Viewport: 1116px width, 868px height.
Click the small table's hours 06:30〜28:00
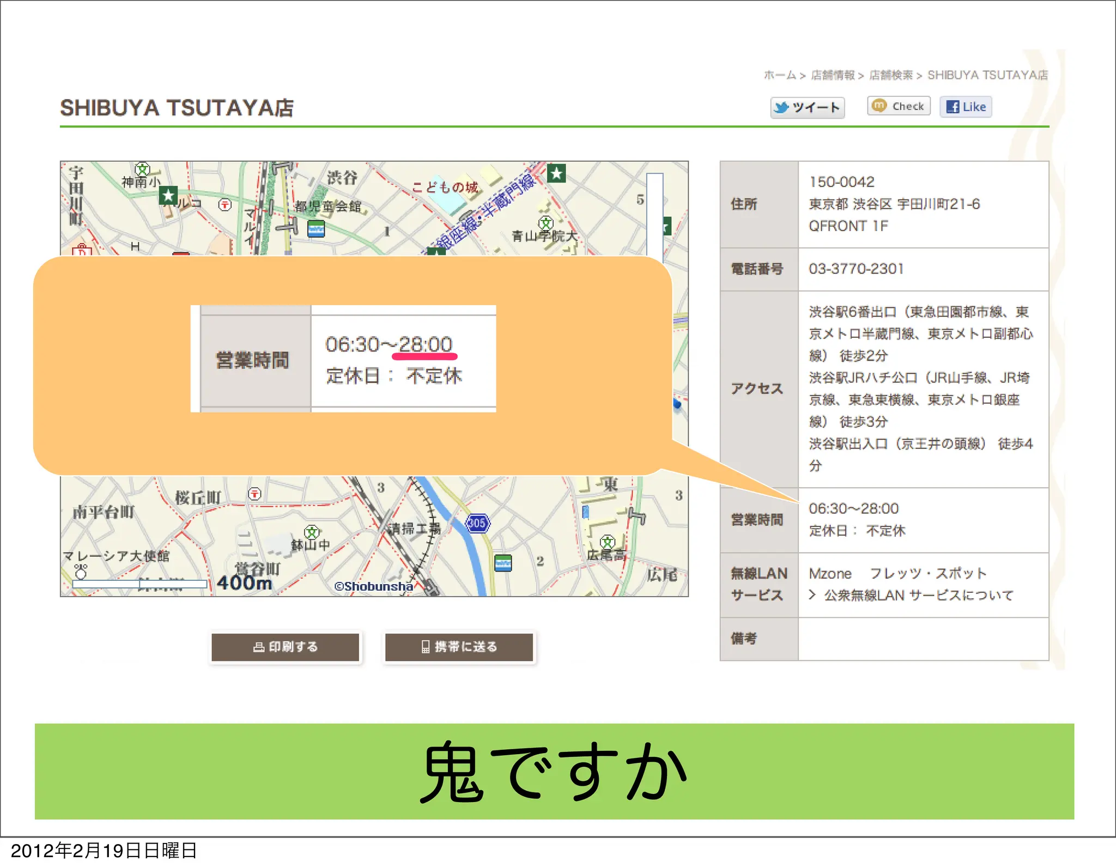point(853,508)
